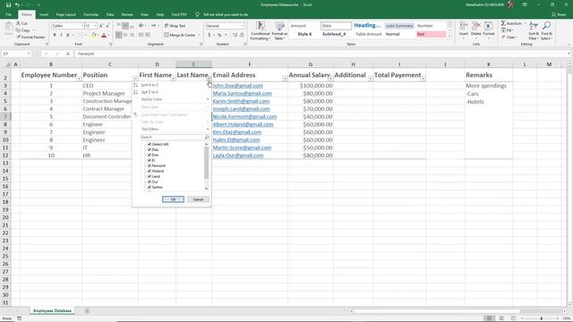
Task: Uncheck the Our checkbox
Action: tap(150, 182)
